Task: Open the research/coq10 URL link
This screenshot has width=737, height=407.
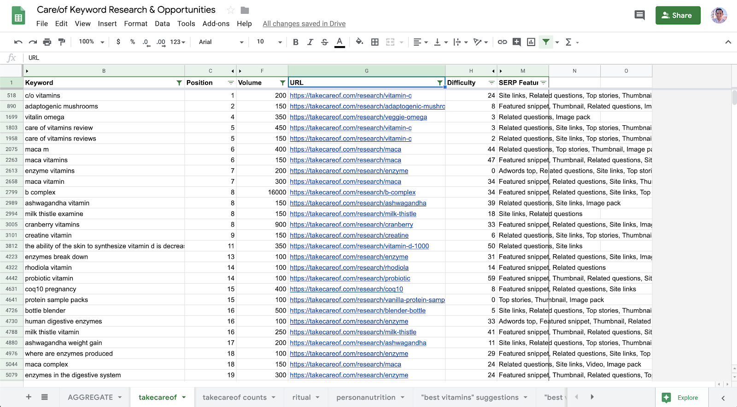Action: pos(346,289)
